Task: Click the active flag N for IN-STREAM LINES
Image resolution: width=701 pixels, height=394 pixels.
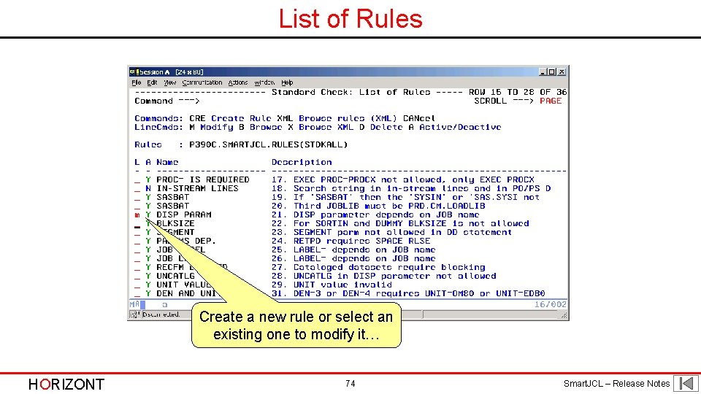Action: [x=148, y=188]
